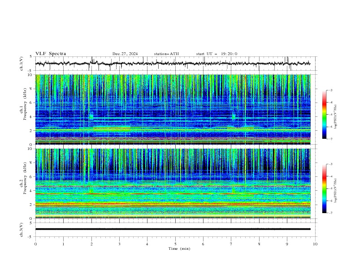Click ch.2 burst at 4 kHz near minute 7
The image size is (355, 274).
coord(234,189)
